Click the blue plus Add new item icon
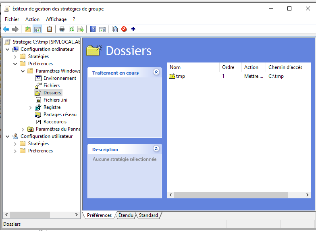 point(133,29)
